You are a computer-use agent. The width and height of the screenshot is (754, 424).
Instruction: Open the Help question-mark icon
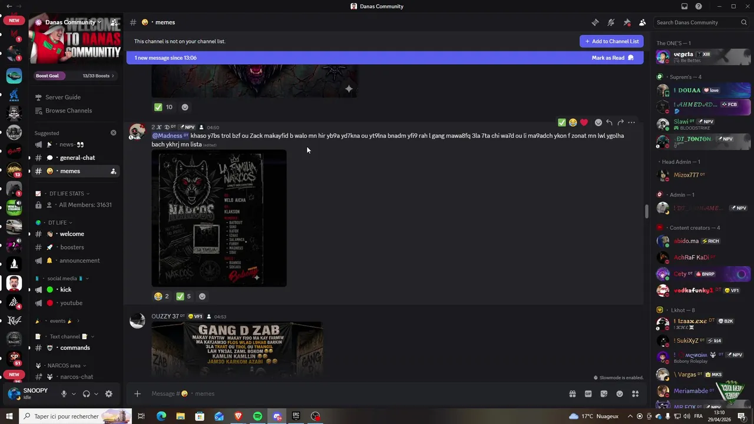699,6
